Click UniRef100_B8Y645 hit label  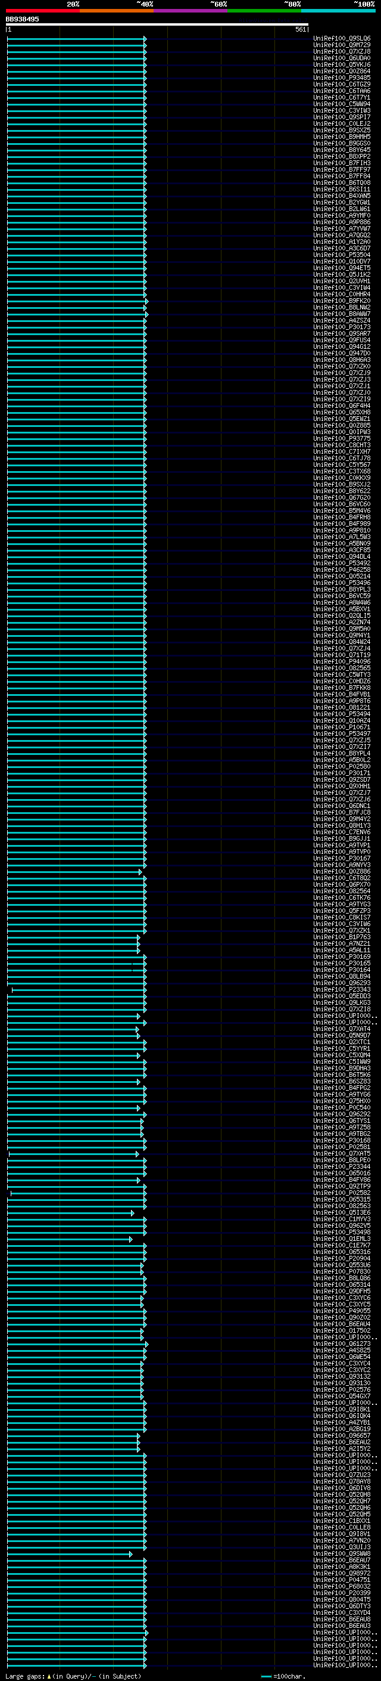point(342,150)
